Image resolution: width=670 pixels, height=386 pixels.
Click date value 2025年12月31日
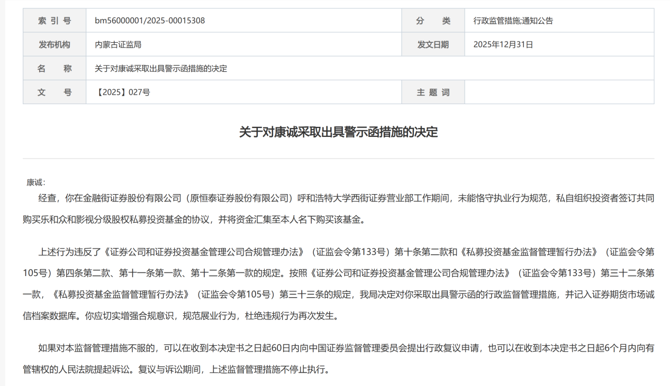(503, 45)
